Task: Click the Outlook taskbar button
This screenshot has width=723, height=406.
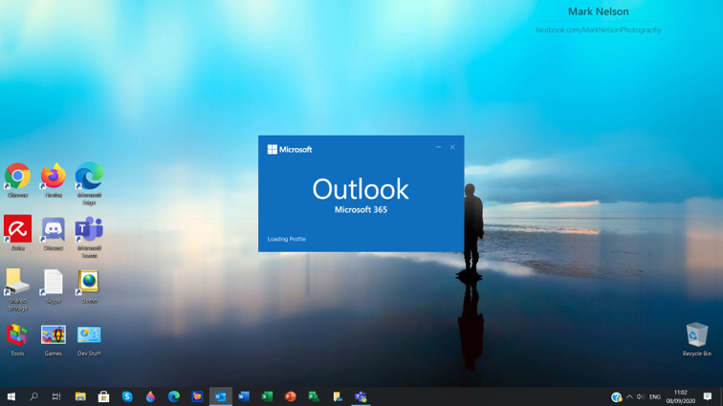Action: pyautogui.click(x=220, y=396)
